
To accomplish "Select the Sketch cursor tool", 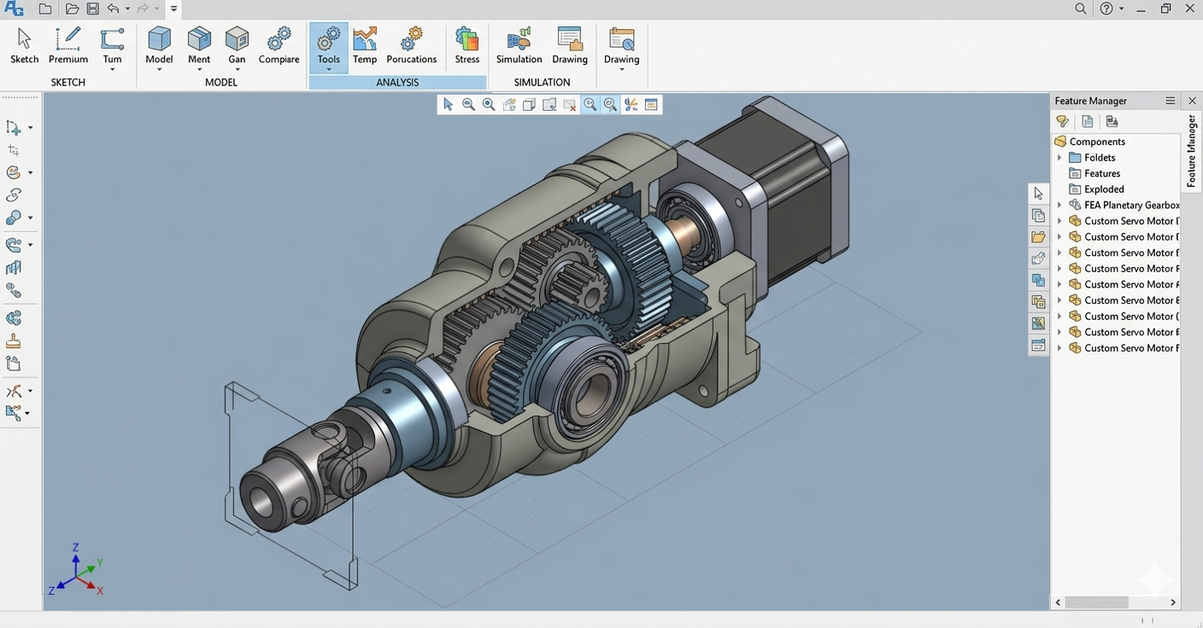I will (x=24, y=45).
